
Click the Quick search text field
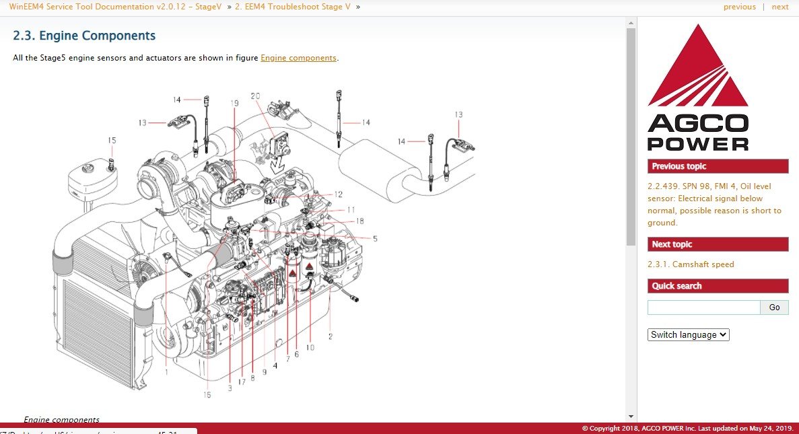pyautogui.click(x=703, y=308)
